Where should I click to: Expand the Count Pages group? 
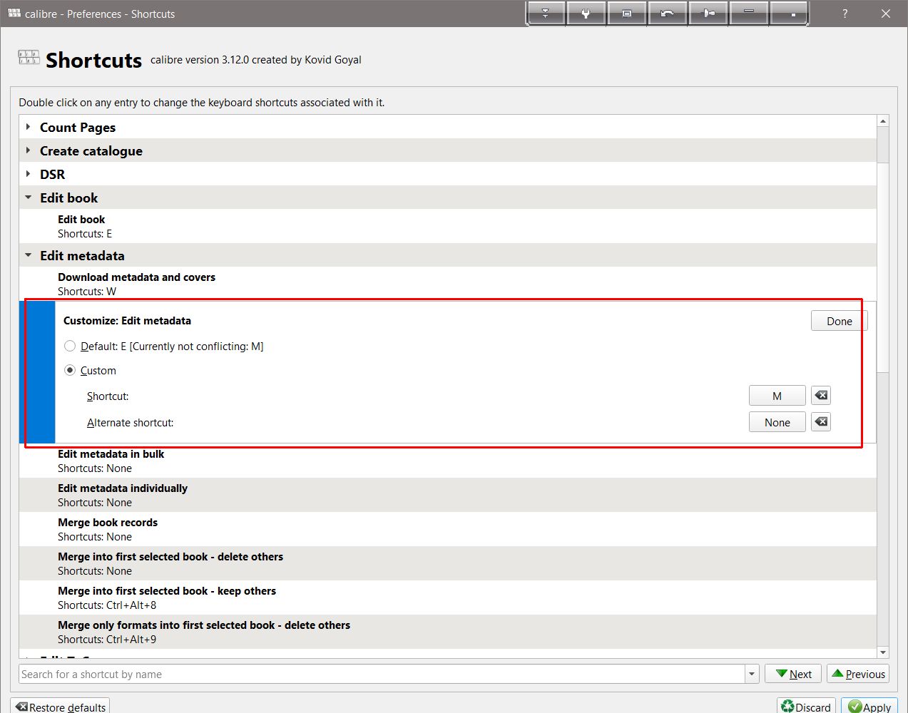click(x=28, y=127)
